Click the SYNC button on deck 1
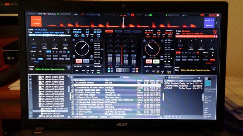 92,57
